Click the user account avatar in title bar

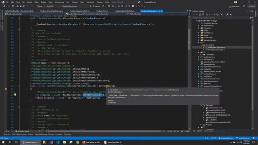click(x=235, y=2)
